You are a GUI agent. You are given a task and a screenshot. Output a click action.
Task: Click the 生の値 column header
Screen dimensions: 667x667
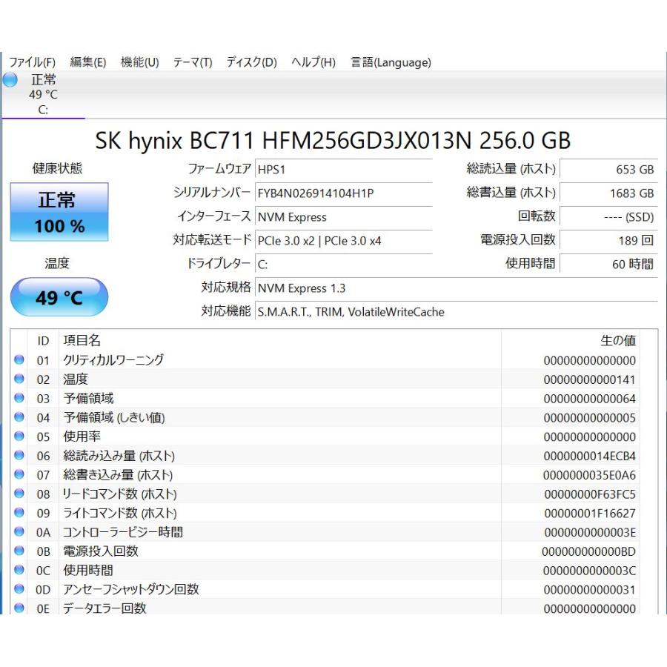pos(618,340)
